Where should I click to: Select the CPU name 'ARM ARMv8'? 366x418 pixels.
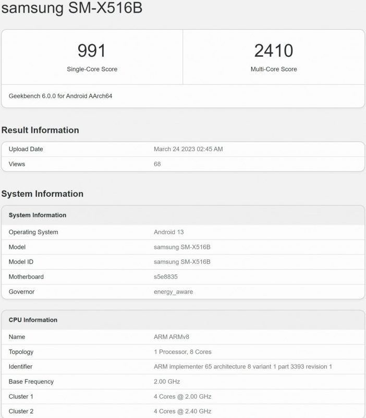point(172,337)
